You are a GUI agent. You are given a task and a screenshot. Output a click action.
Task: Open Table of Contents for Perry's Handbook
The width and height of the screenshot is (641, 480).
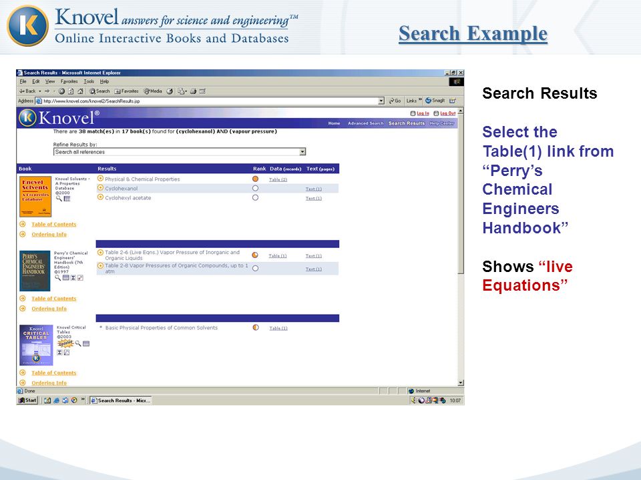[x=54, y=299]
